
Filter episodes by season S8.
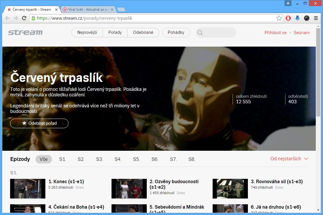pos(192,159)
